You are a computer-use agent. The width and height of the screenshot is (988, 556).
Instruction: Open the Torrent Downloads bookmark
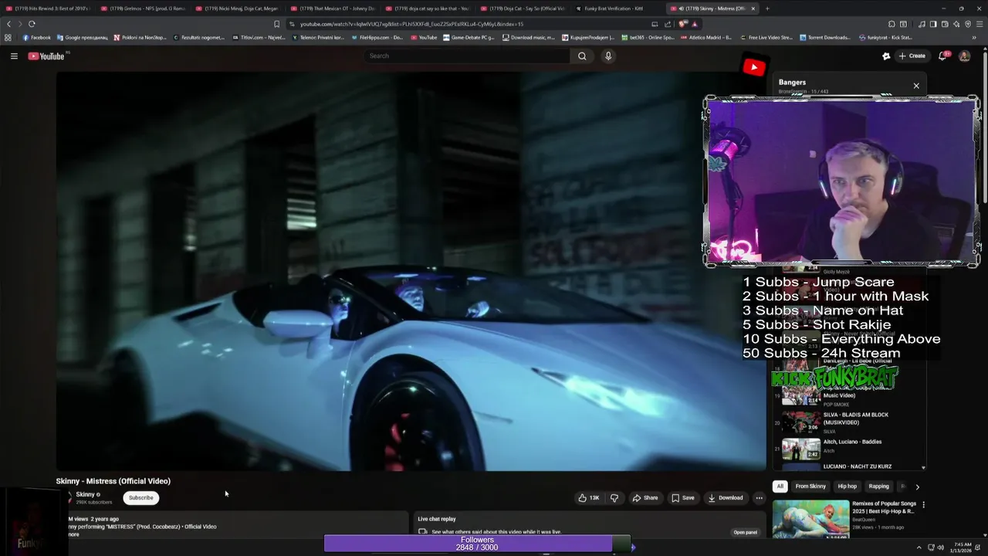point(826,37)
